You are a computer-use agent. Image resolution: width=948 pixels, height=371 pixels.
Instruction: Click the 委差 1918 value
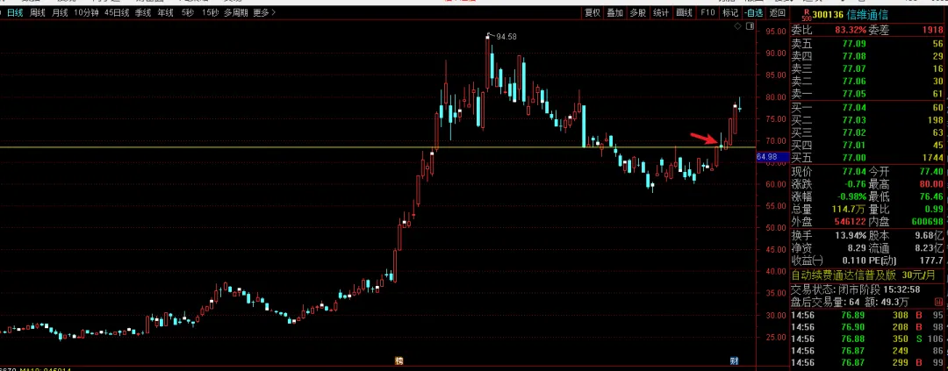click(932, 30)
